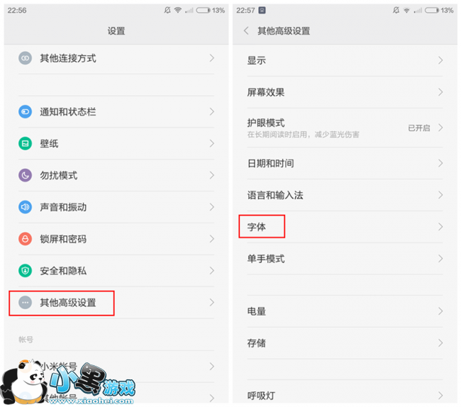Viewport: 461px width, 407px height.
Task: Tap the battery indicator in right status bar
Action: pyautogui.click(x=432, y=11)
